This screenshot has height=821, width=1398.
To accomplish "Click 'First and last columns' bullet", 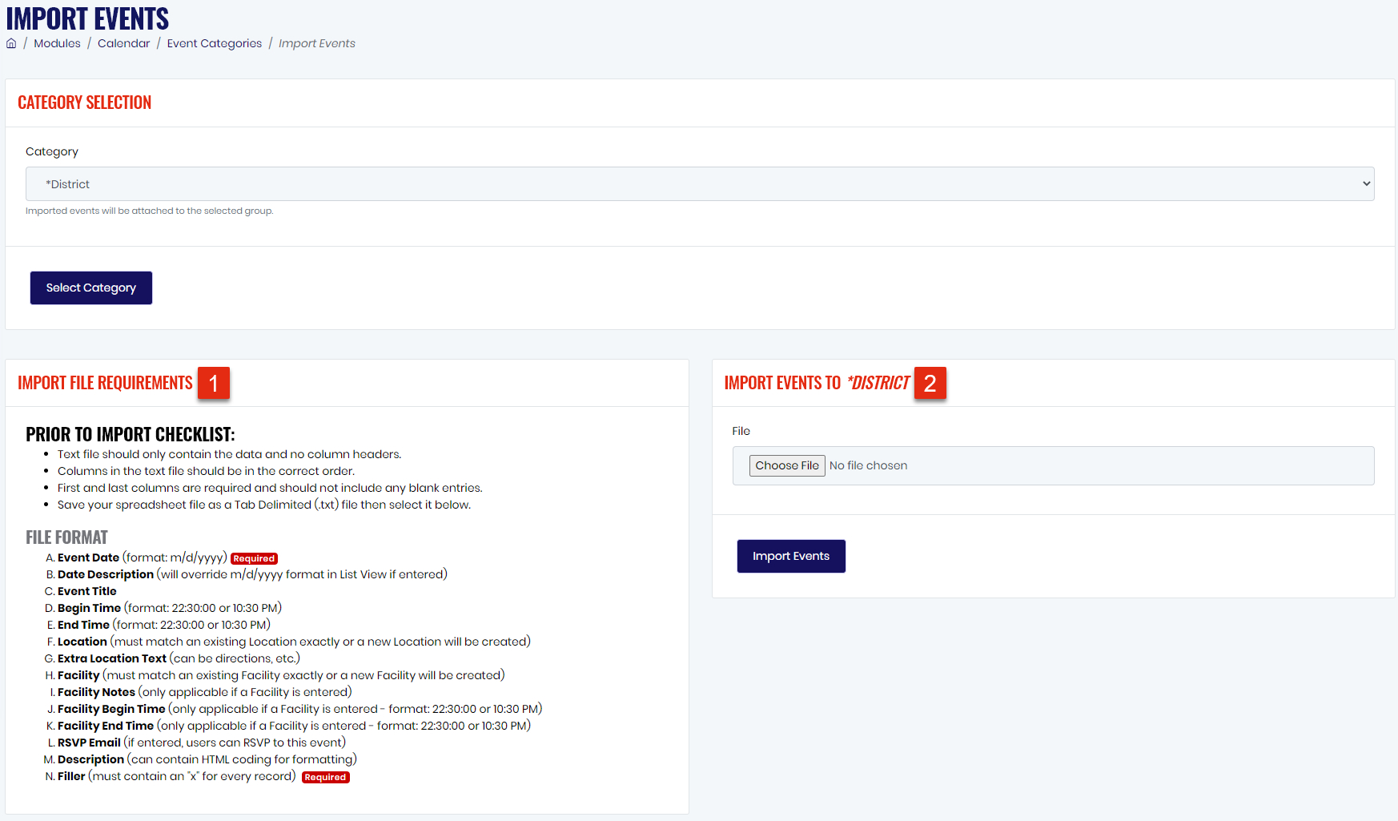I will [270, 488].
